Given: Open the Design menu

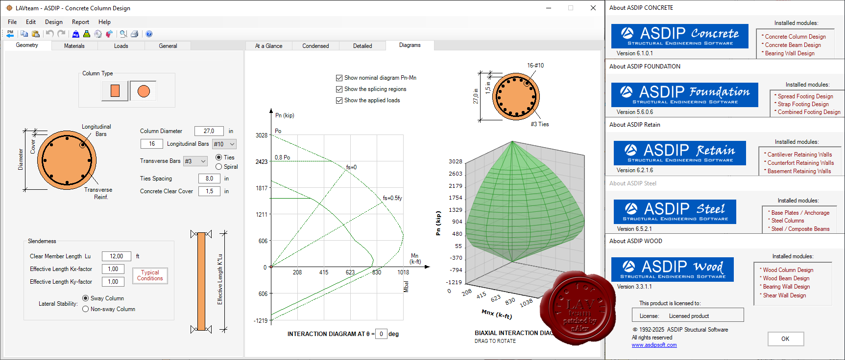Looking at the screenshot, I should point(54,22).
